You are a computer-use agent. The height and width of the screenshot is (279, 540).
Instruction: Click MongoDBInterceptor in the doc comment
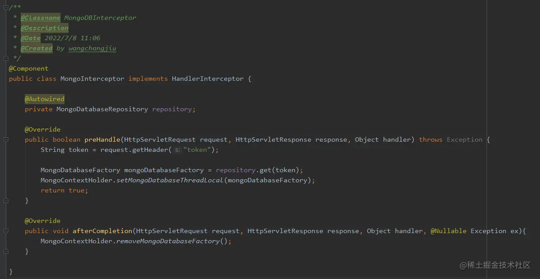pyautogui.click(x=100, y=18)
